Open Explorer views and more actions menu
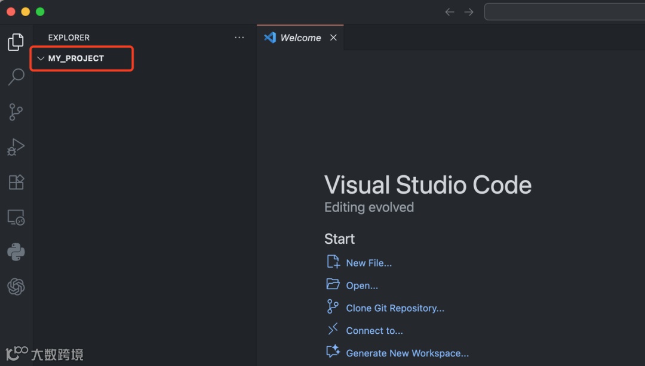The image size is (645, 366). (239, 38)
